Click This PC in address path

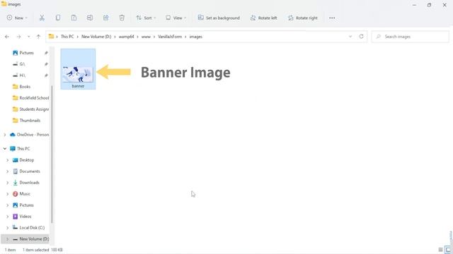click(67, 37)
